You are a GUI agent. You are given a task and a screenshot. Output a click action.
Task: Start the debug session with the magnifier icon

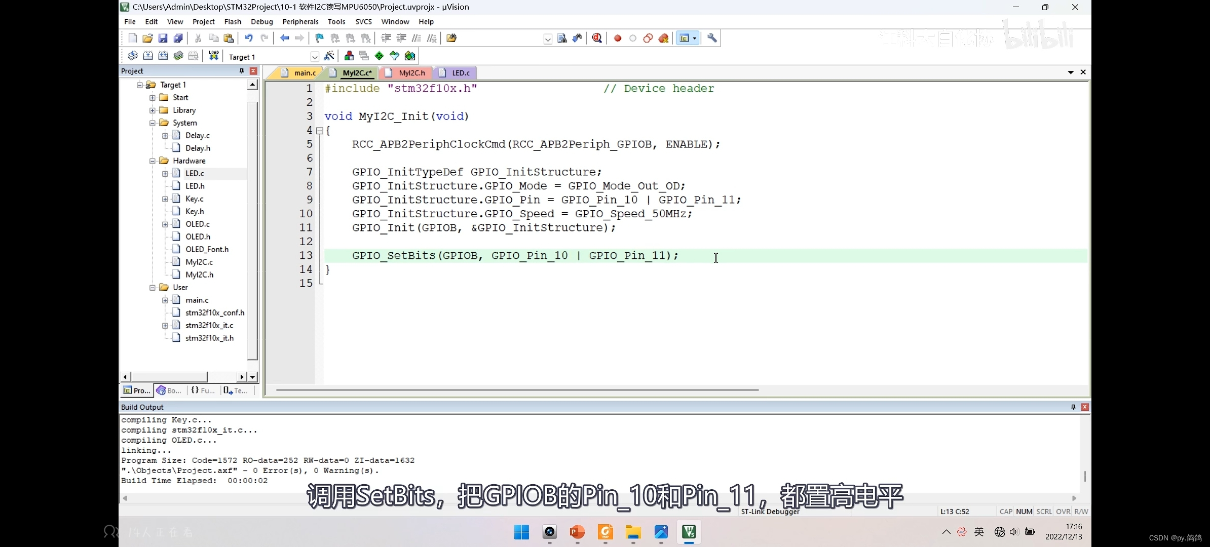[597, 38]
